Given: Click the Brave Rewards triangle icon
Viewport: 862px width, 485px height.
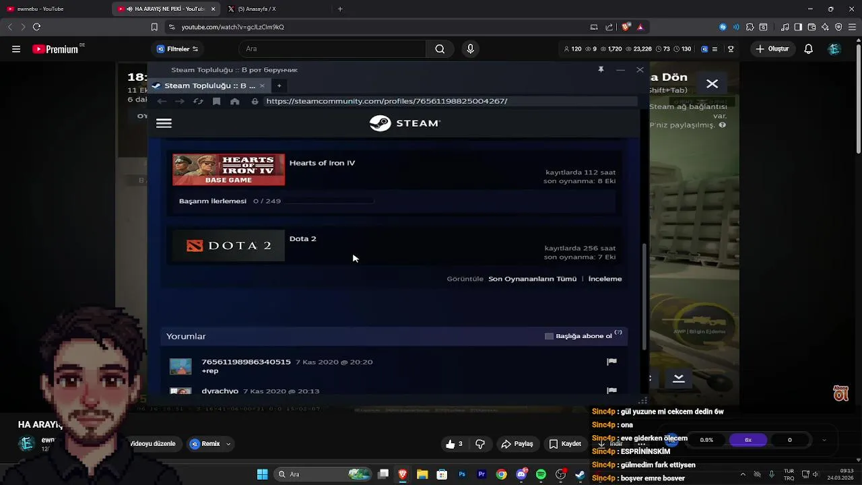Looking at the screenshot, I should [x=640, y=27].
